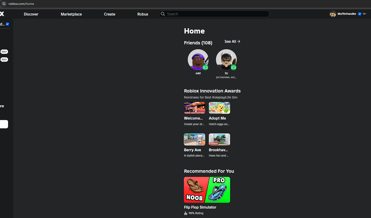
Task: Open the Robux page
Action: pos(142,14)
